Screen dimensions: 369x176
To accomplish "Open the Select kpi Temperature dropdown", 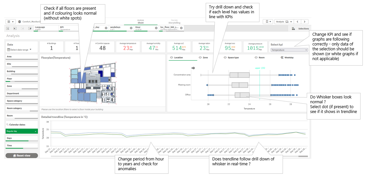I will tap(289, 50).
